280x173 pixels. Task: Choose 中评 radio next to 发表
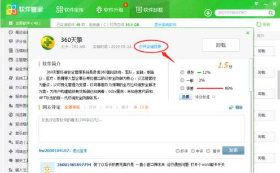193,151
